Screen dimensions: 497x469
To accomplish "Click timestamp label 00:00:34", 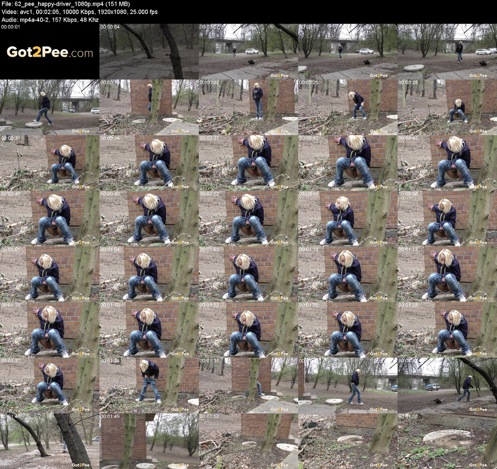I will [109, 138].
